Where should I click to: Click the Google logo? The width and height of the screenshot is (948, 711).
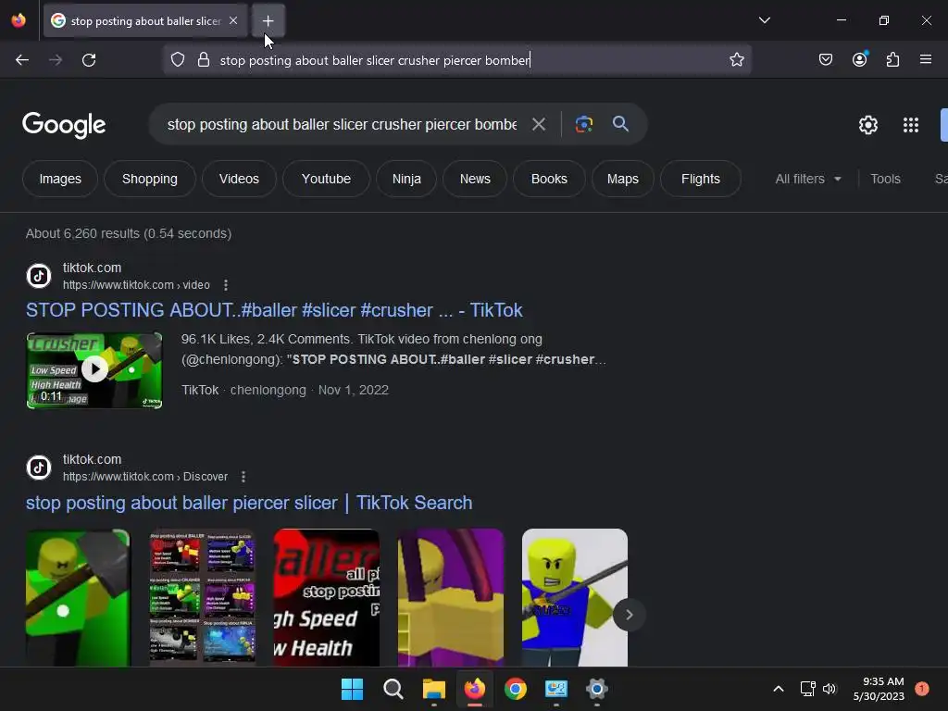coord(64,125)
